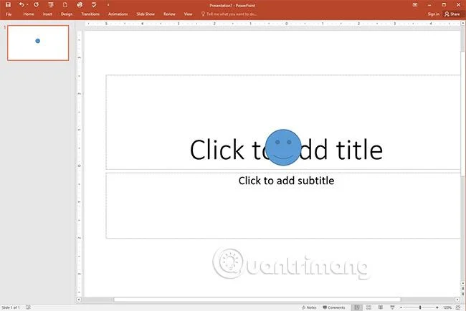
Task: Click the 'Click to add subtitle' placeholder
Action: coord(286,181)
